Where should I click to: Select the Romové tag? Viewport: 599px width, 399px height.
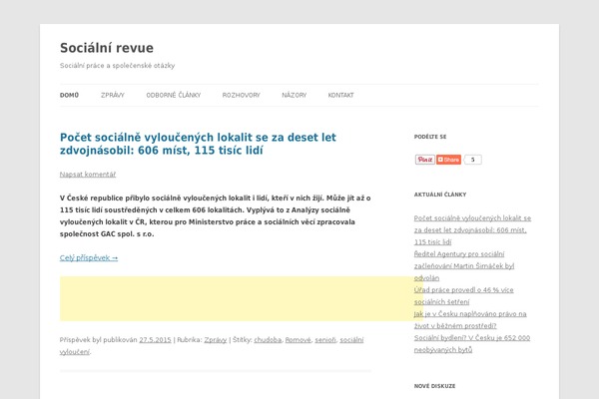299,339
